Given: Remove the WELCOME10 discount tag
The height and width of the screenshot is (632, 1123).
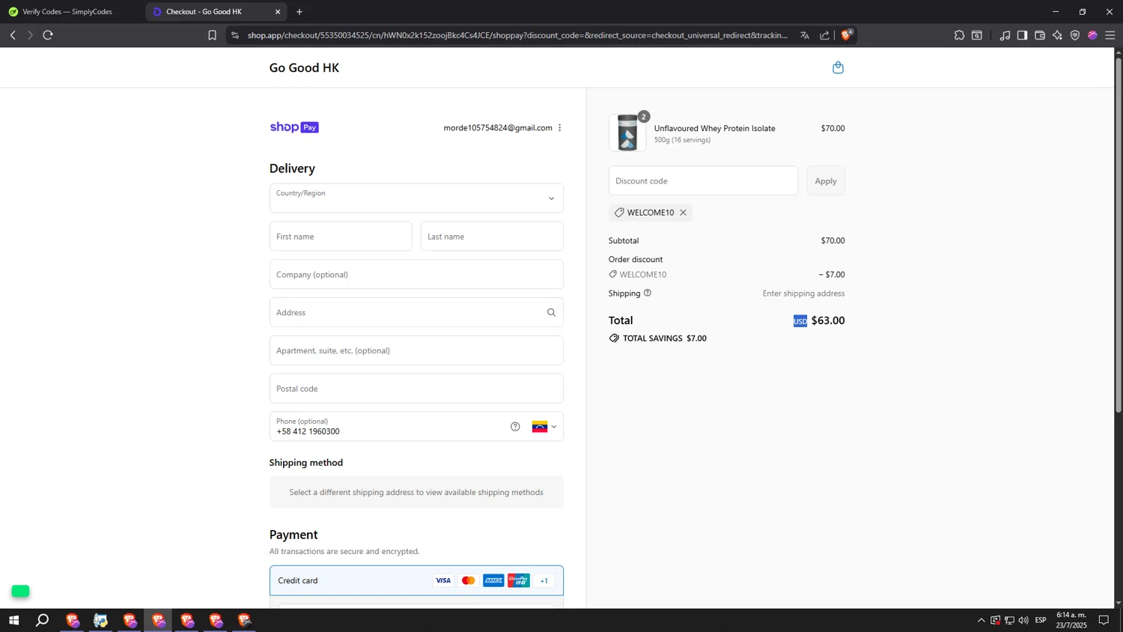Looking at the screenshot, I should pos(683,213).
